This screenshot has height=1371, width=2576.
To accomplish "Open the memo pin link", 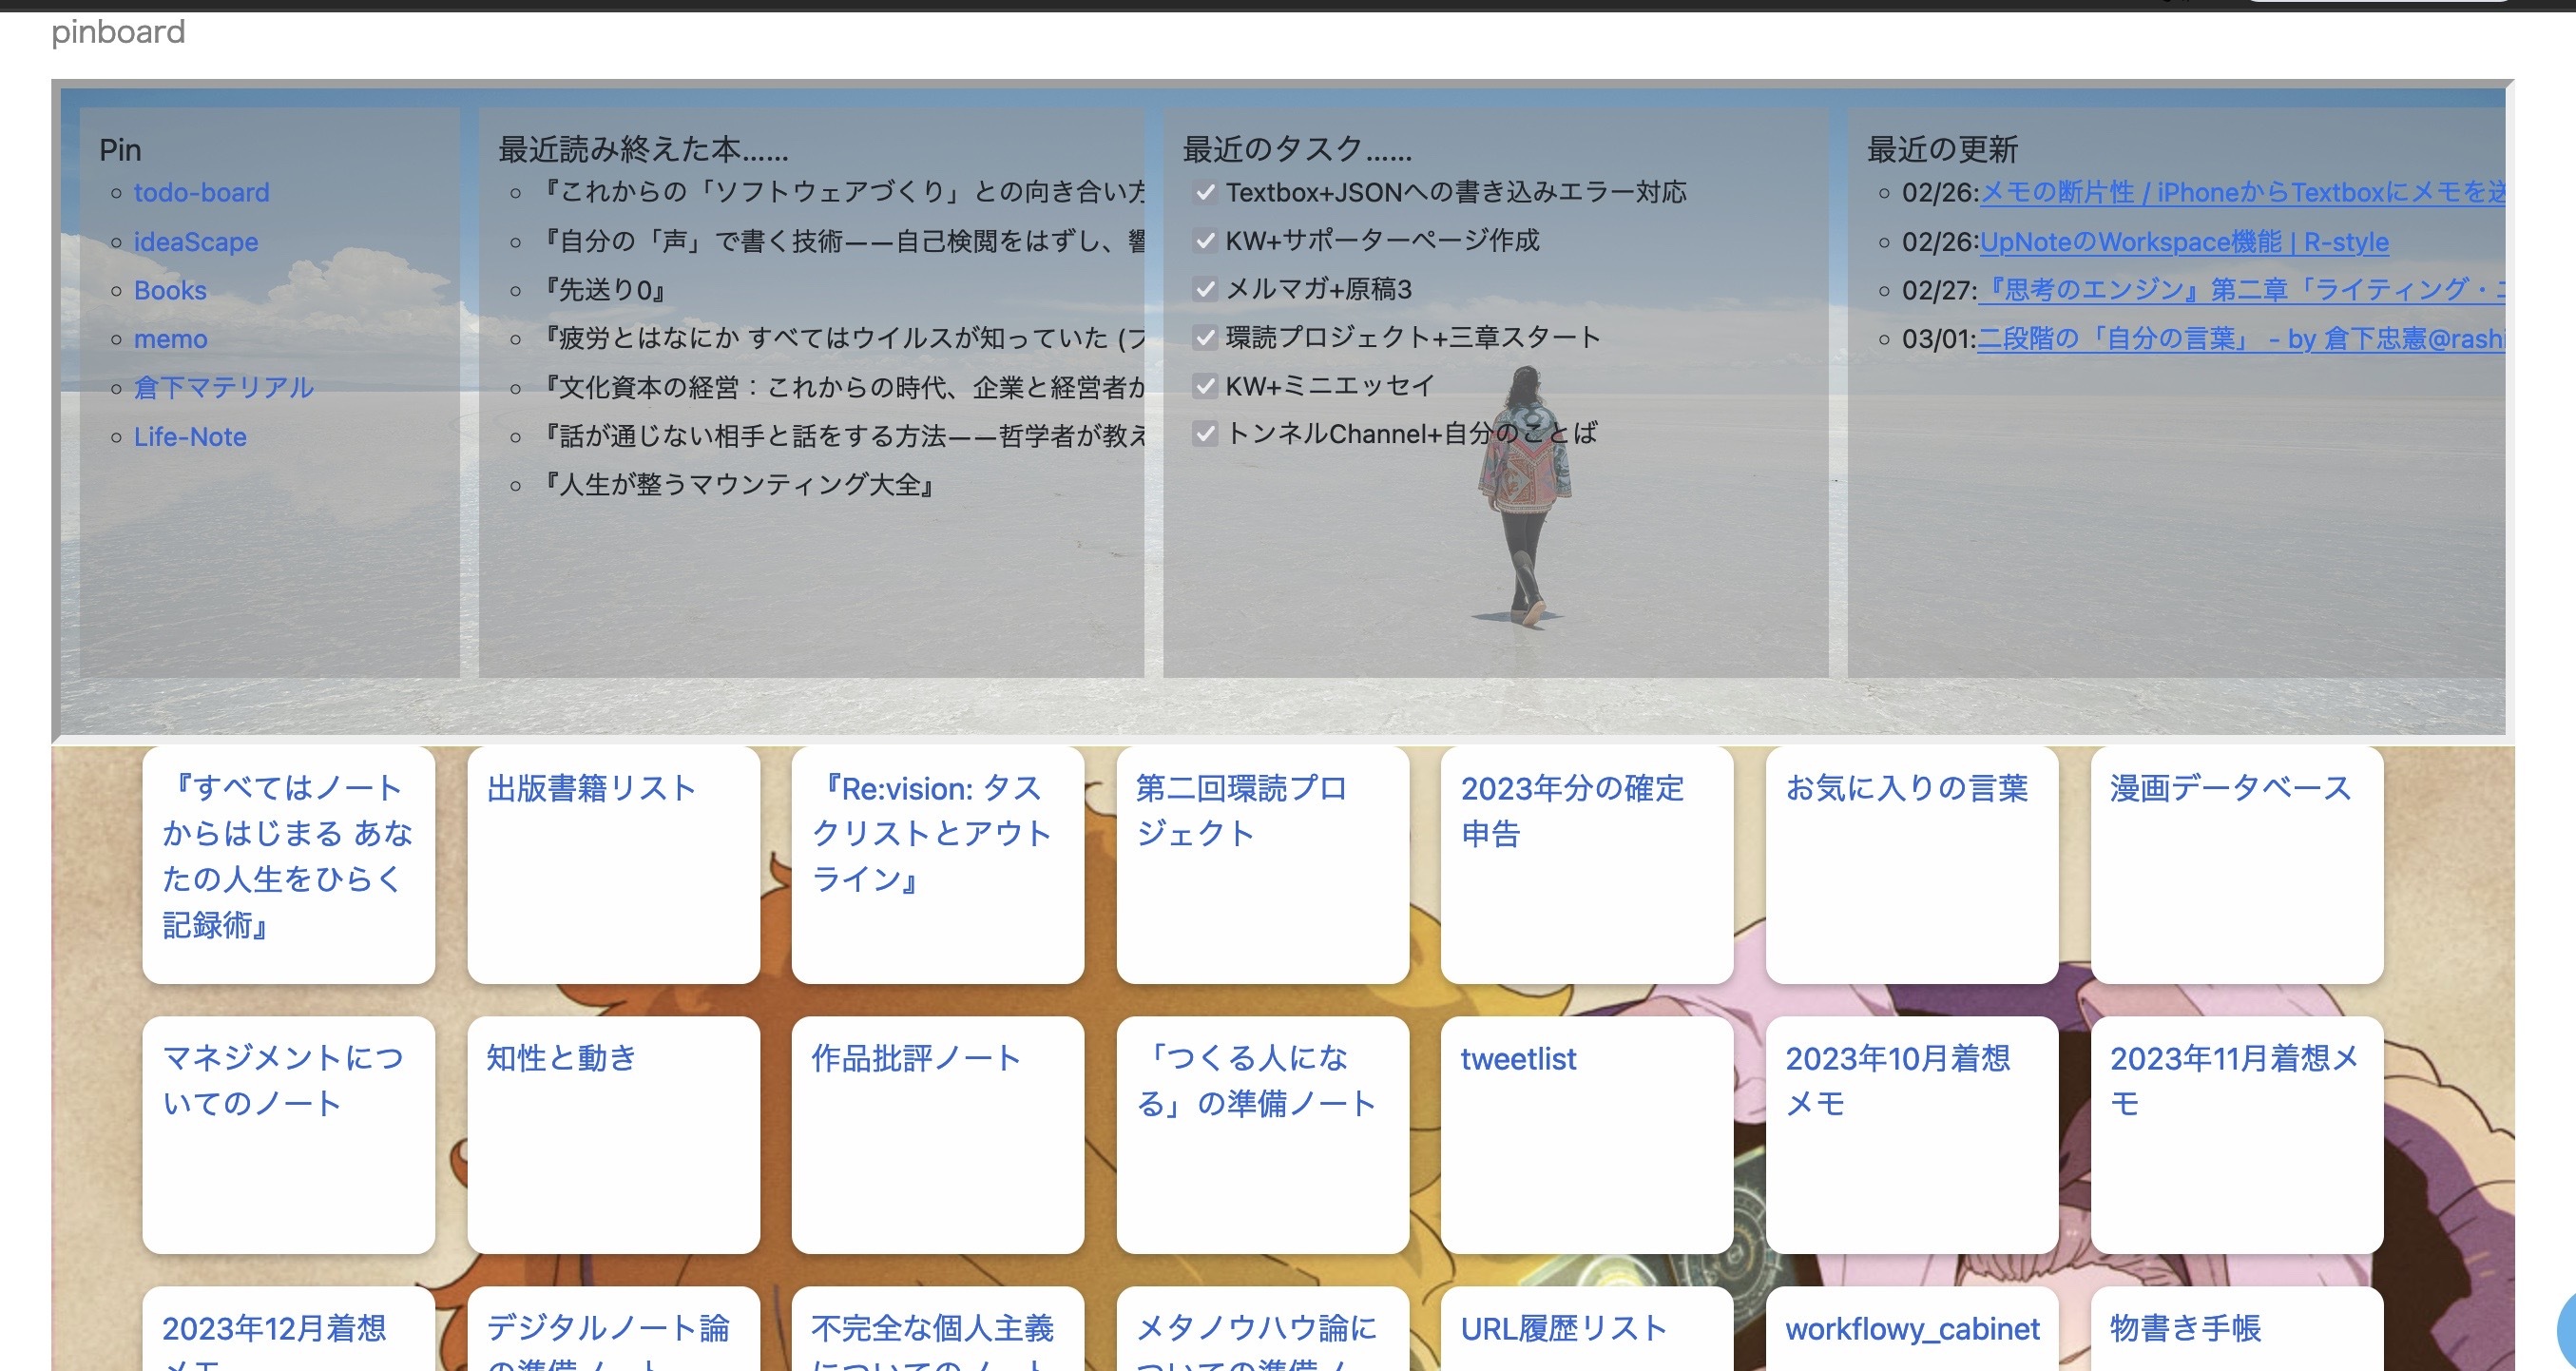I will pos(171,339).
